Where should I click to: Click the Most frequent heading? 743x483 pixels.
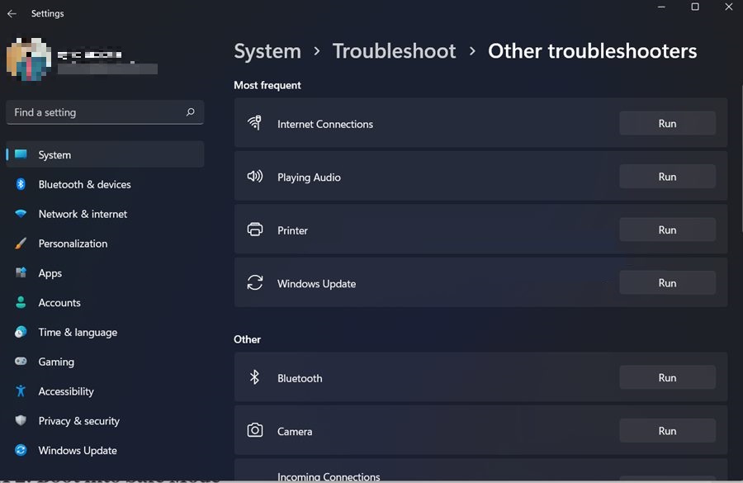point(267,85)
